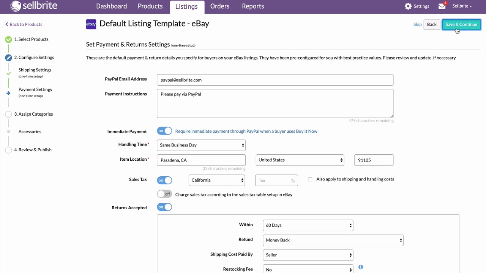Expand the Sellbrite account menu

(462, 6)
